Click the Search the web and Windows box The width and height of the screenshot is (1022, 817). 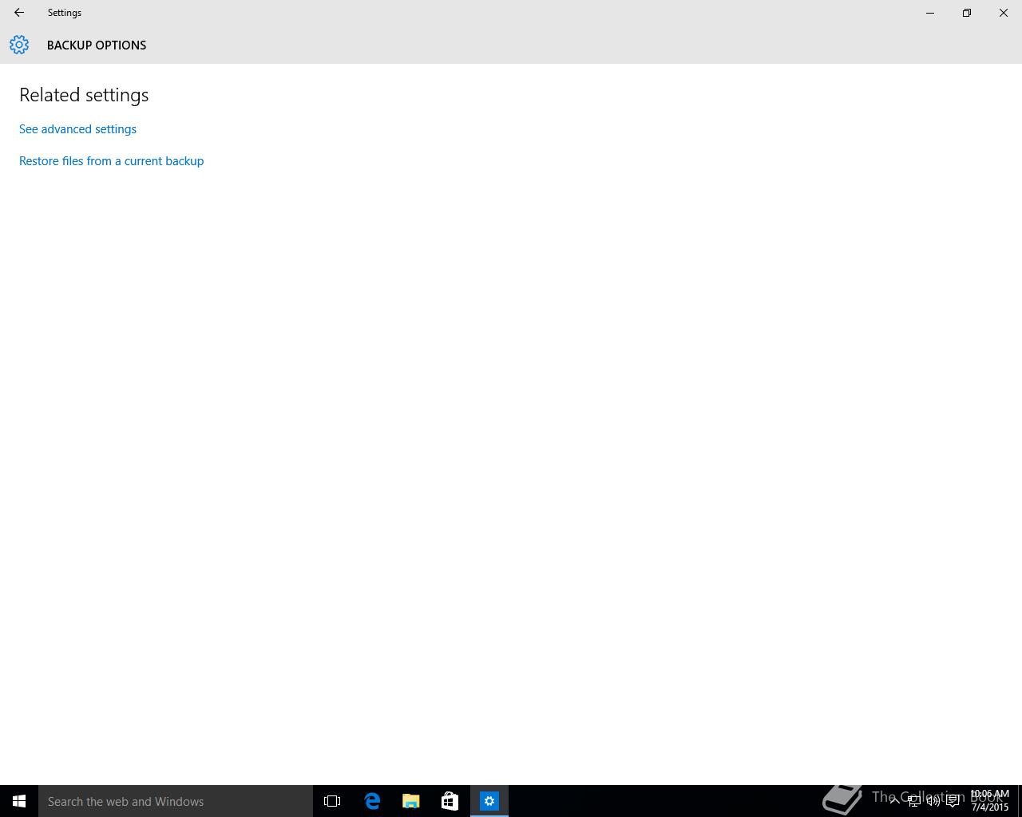(x=176, y=801)
